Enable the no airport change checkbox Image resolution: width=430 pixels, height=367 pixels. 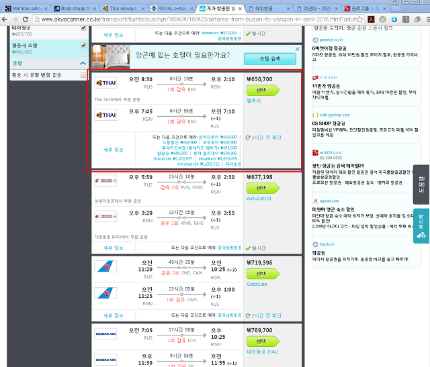click(83, 74)
